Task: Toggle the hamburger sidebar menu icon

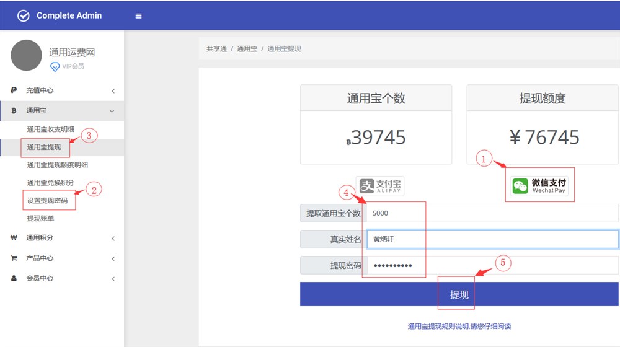Action: 138,16
